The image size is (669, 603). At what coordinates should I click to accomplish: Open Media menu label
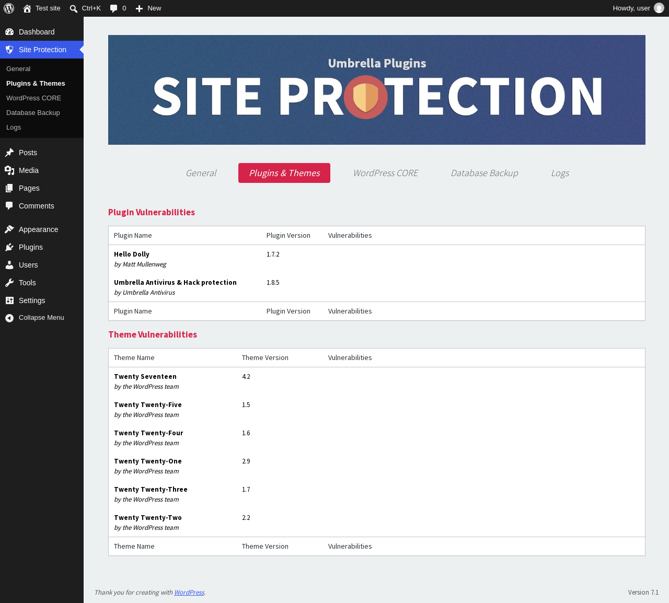click(x=29, y=170)
